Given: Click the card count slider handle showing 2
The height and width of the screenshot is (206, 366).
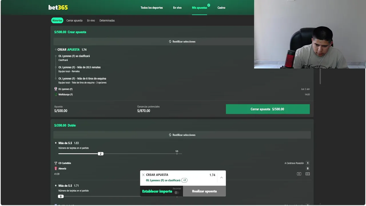Looking at the screenshot, I should point(100,154).
